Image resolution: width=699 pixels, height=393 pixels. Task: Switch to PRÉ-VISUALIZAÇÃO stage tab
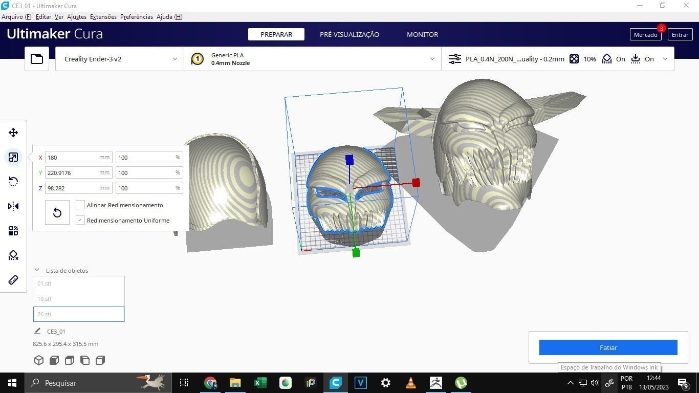coord(349,34)
